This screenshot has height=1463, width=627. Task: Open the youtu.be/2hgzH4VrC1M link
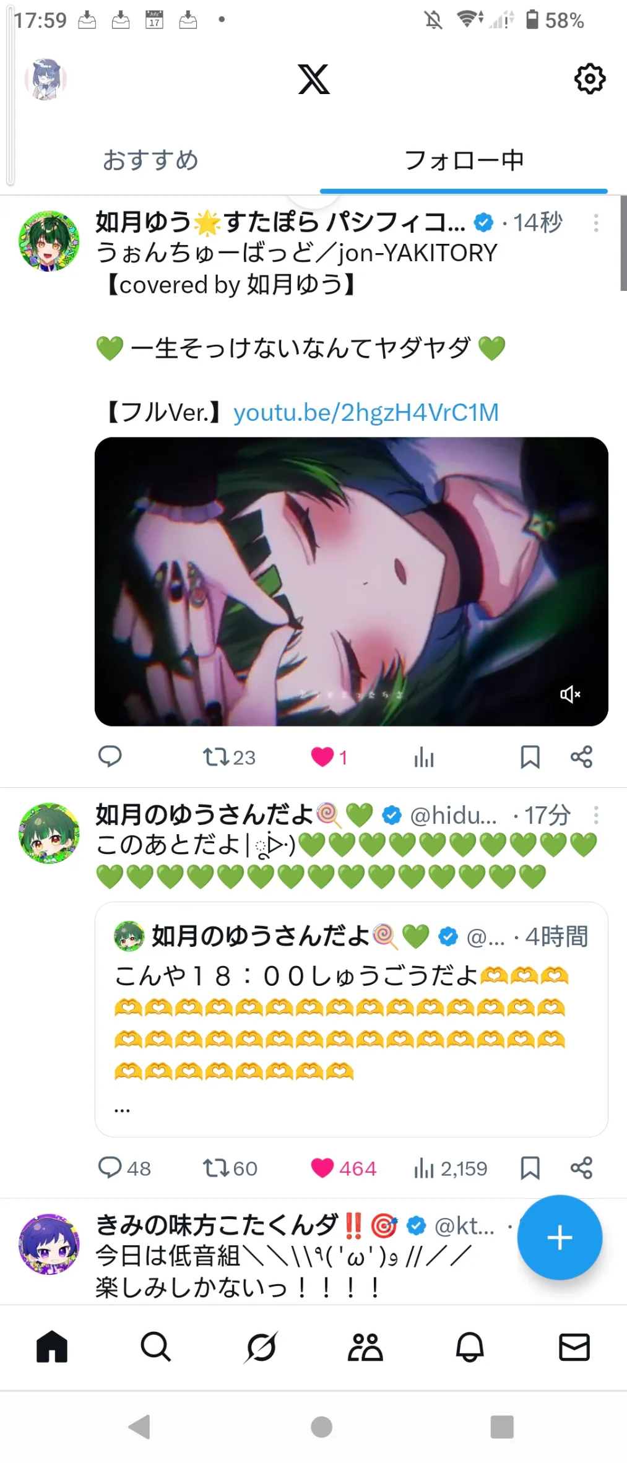(x=366, y=412)
